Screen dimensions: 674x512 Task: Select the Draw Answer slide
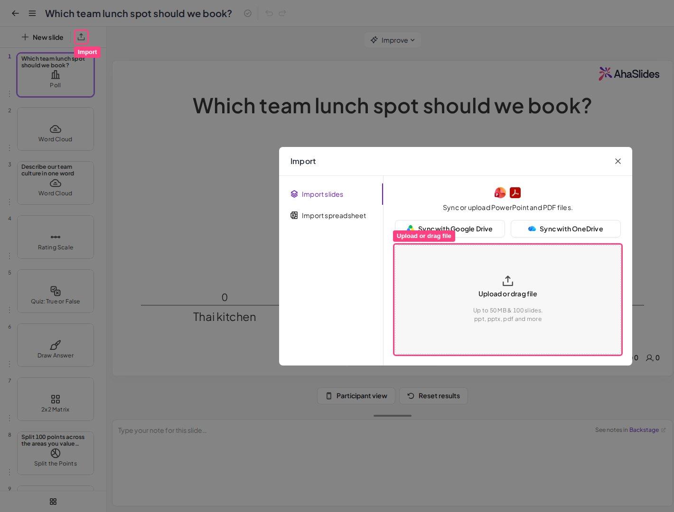point(56,345)
